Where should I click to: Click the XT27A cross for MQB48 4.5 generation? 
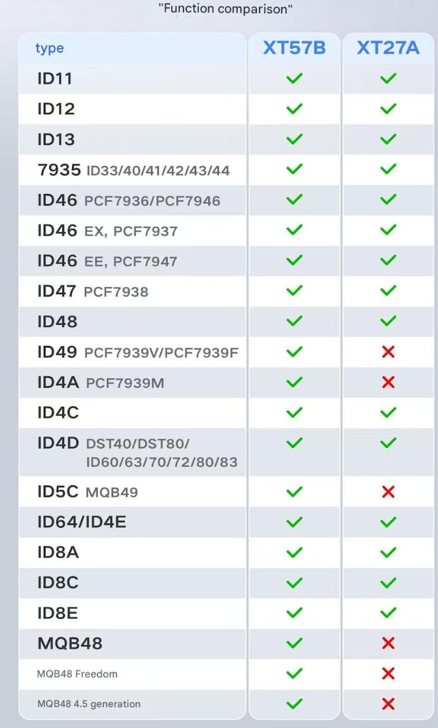coord(388,704)
